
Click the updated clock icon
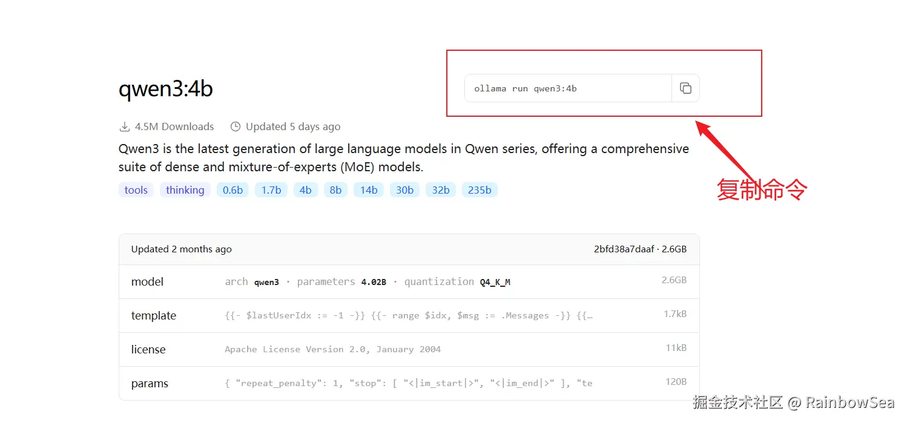tap(236, 126)
